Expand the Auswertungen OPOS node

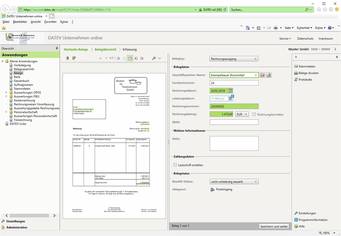tap(6, 92)
